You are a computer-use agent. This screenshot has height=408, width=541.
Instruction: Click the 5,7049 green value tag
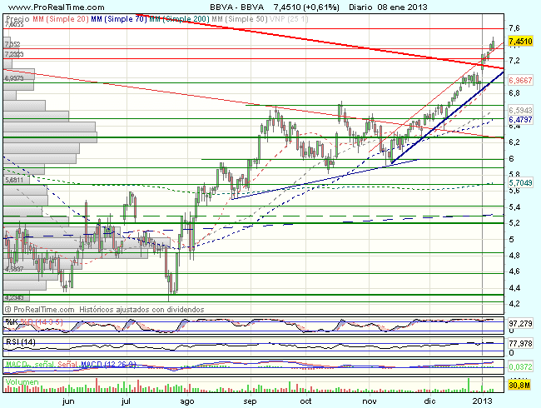tap(520, 183)
